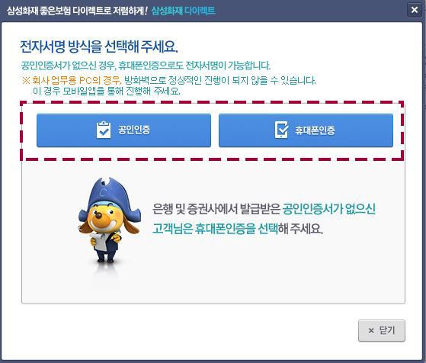Click the 이 경우 모바일앱을 통해 진행해 주세요 line
The height and width of the screenshot is (363, 426).
pos(107,91)
